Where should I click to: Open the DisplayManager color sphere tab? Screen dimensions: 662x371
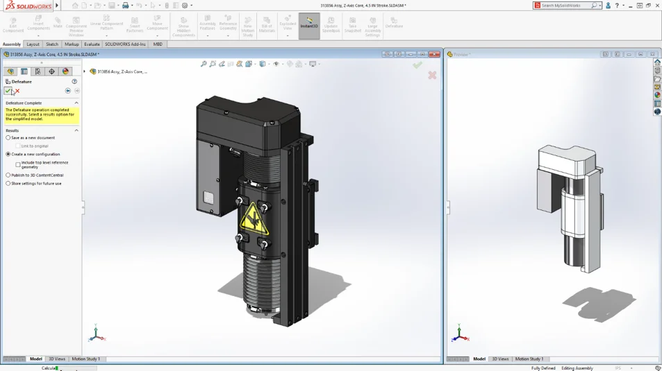point(65,71)
